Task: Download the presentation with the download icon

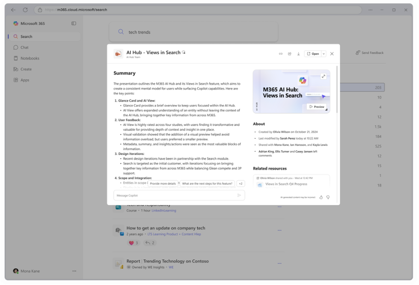Action: pos(298,54)
